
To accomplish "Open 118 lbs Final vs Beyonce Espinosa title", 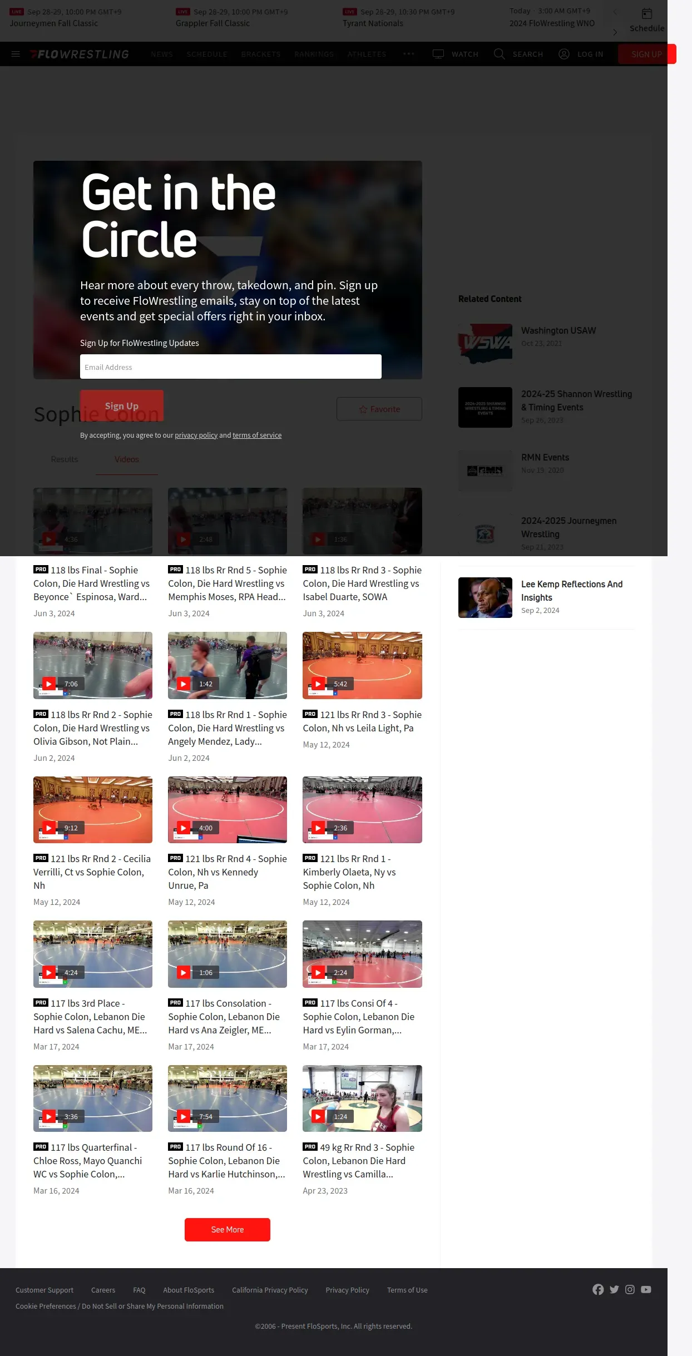I will point(93,583).
